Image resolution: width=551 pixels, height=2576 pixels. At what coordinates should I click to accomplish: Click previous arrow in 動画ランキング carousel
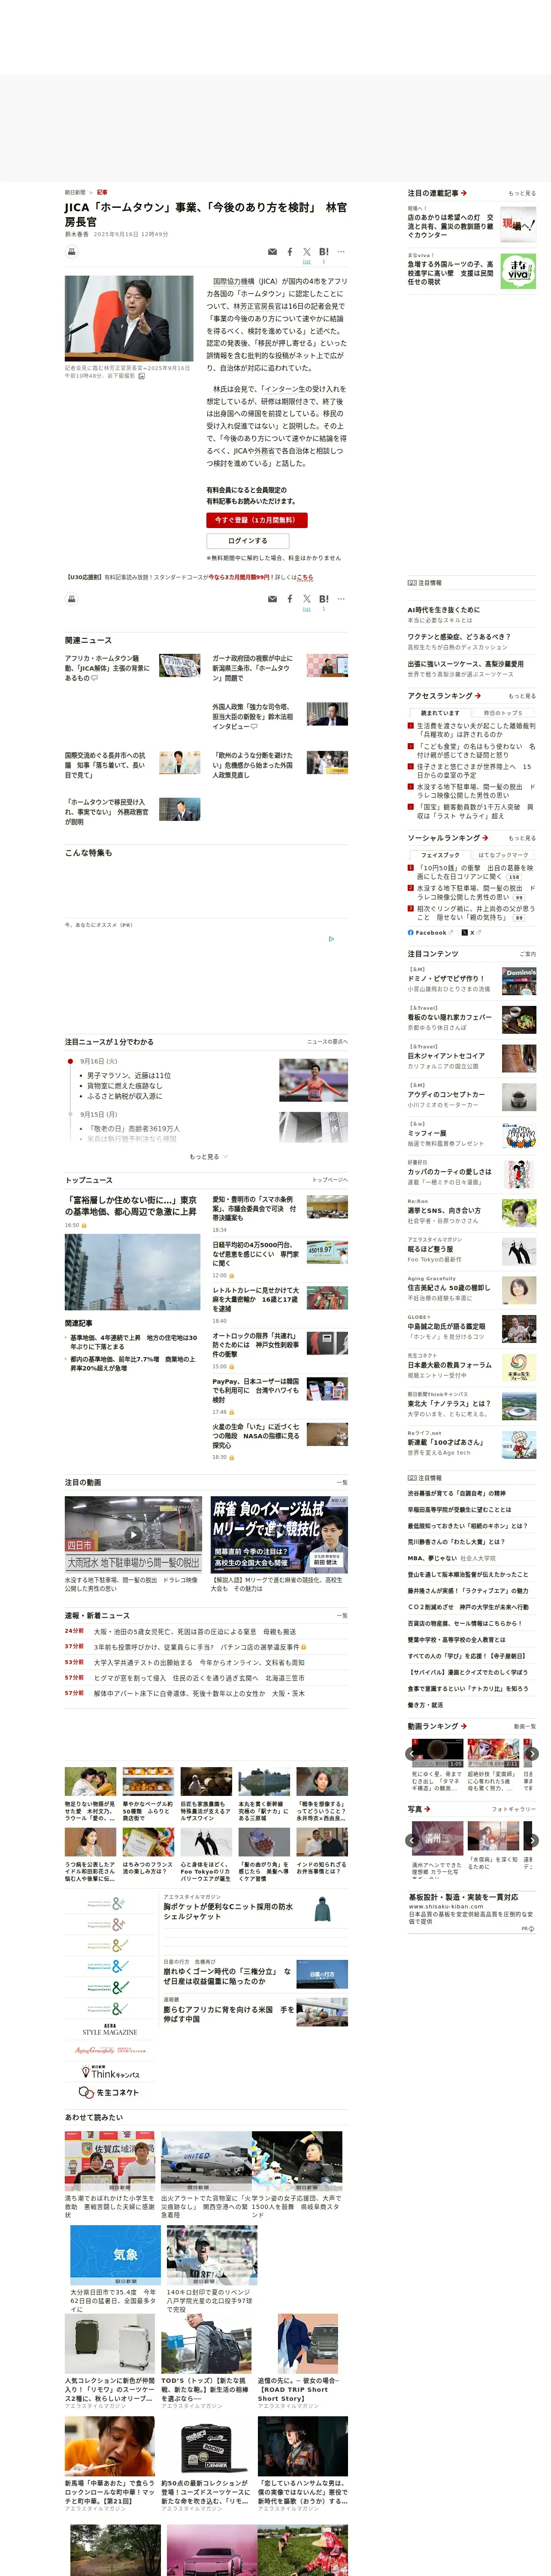[412, 1753]
